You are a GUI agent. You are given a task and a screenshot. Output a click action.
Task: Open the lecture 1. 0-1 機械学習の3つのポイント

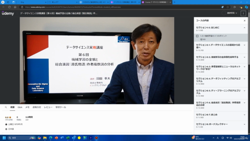(221, 38)
